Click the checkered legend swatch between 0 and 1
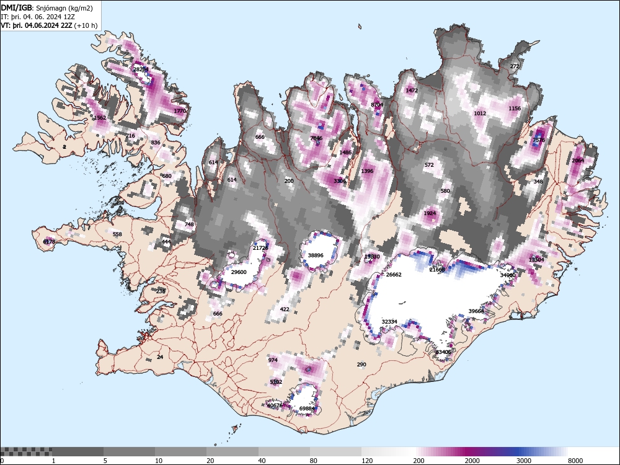The width and height of the screenshot is (620, 465). click(x=26, y=451)
